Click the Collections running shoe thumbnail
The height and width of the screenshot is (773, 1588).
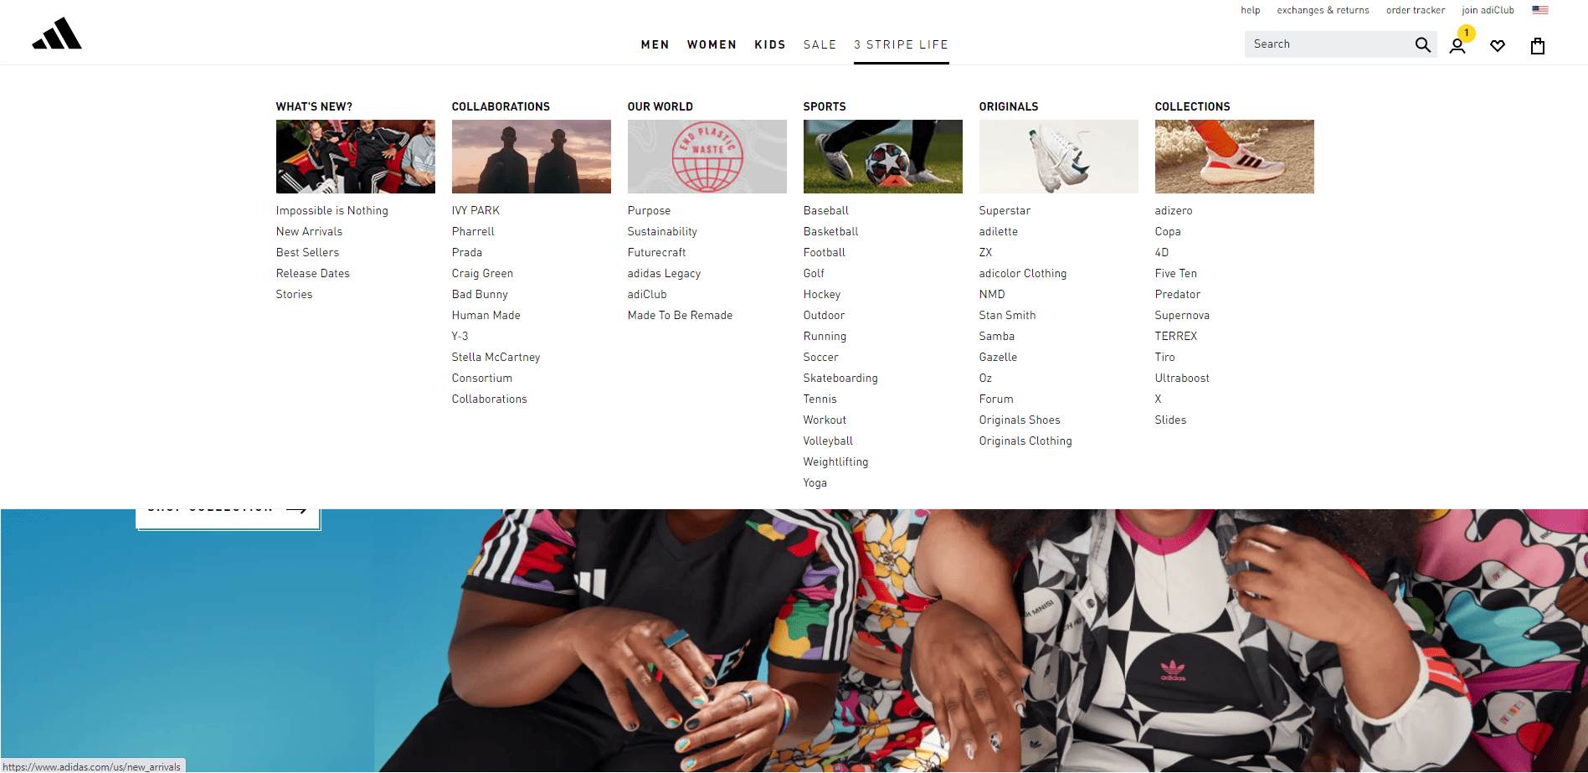coord(1234,157)
